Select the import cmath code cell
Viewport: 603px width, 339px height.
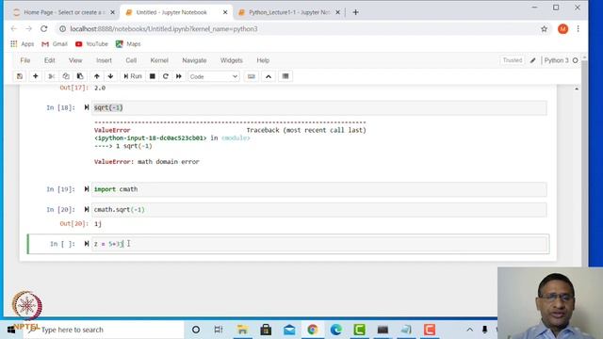point(319,189)
